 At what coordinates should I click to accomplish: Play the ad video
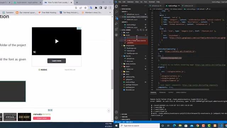pos(57,41)
